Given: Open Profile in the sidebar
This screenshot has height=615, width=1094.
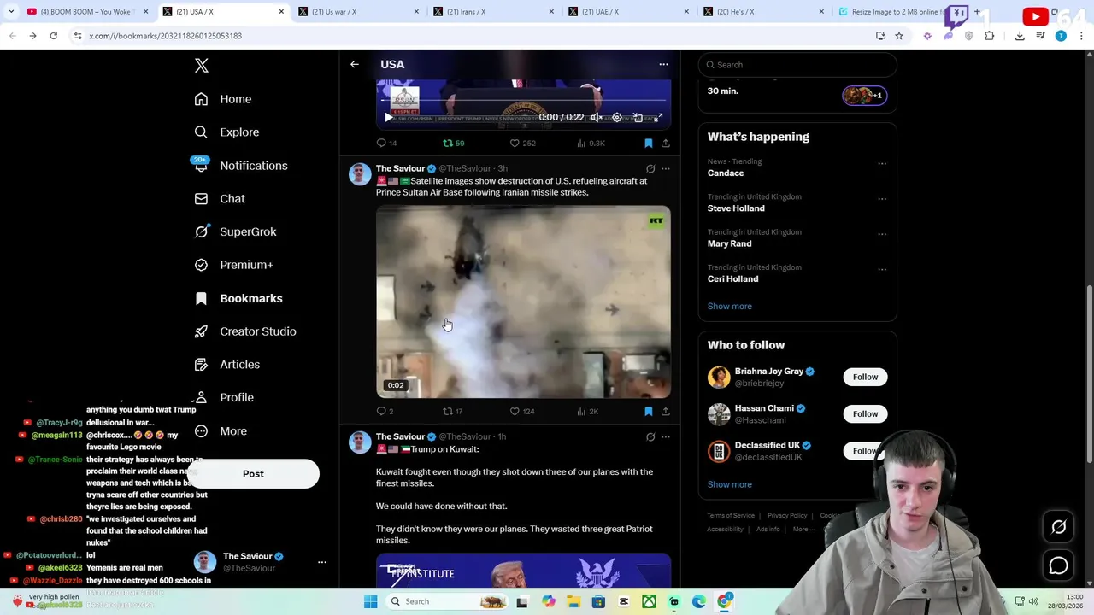Looking at the screenshot, I should pyautogui.click(x=224, y=398).
